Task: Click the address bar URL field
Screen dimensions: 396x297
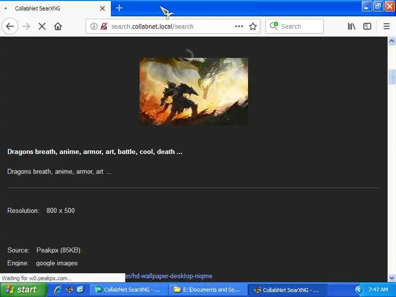Action: [172, 26]
